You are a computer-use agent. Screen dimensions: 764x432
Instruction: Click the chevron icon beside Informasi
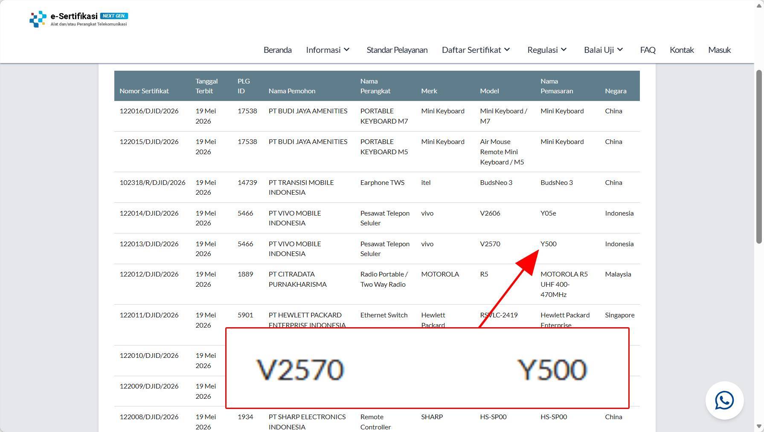click(347, 50)
